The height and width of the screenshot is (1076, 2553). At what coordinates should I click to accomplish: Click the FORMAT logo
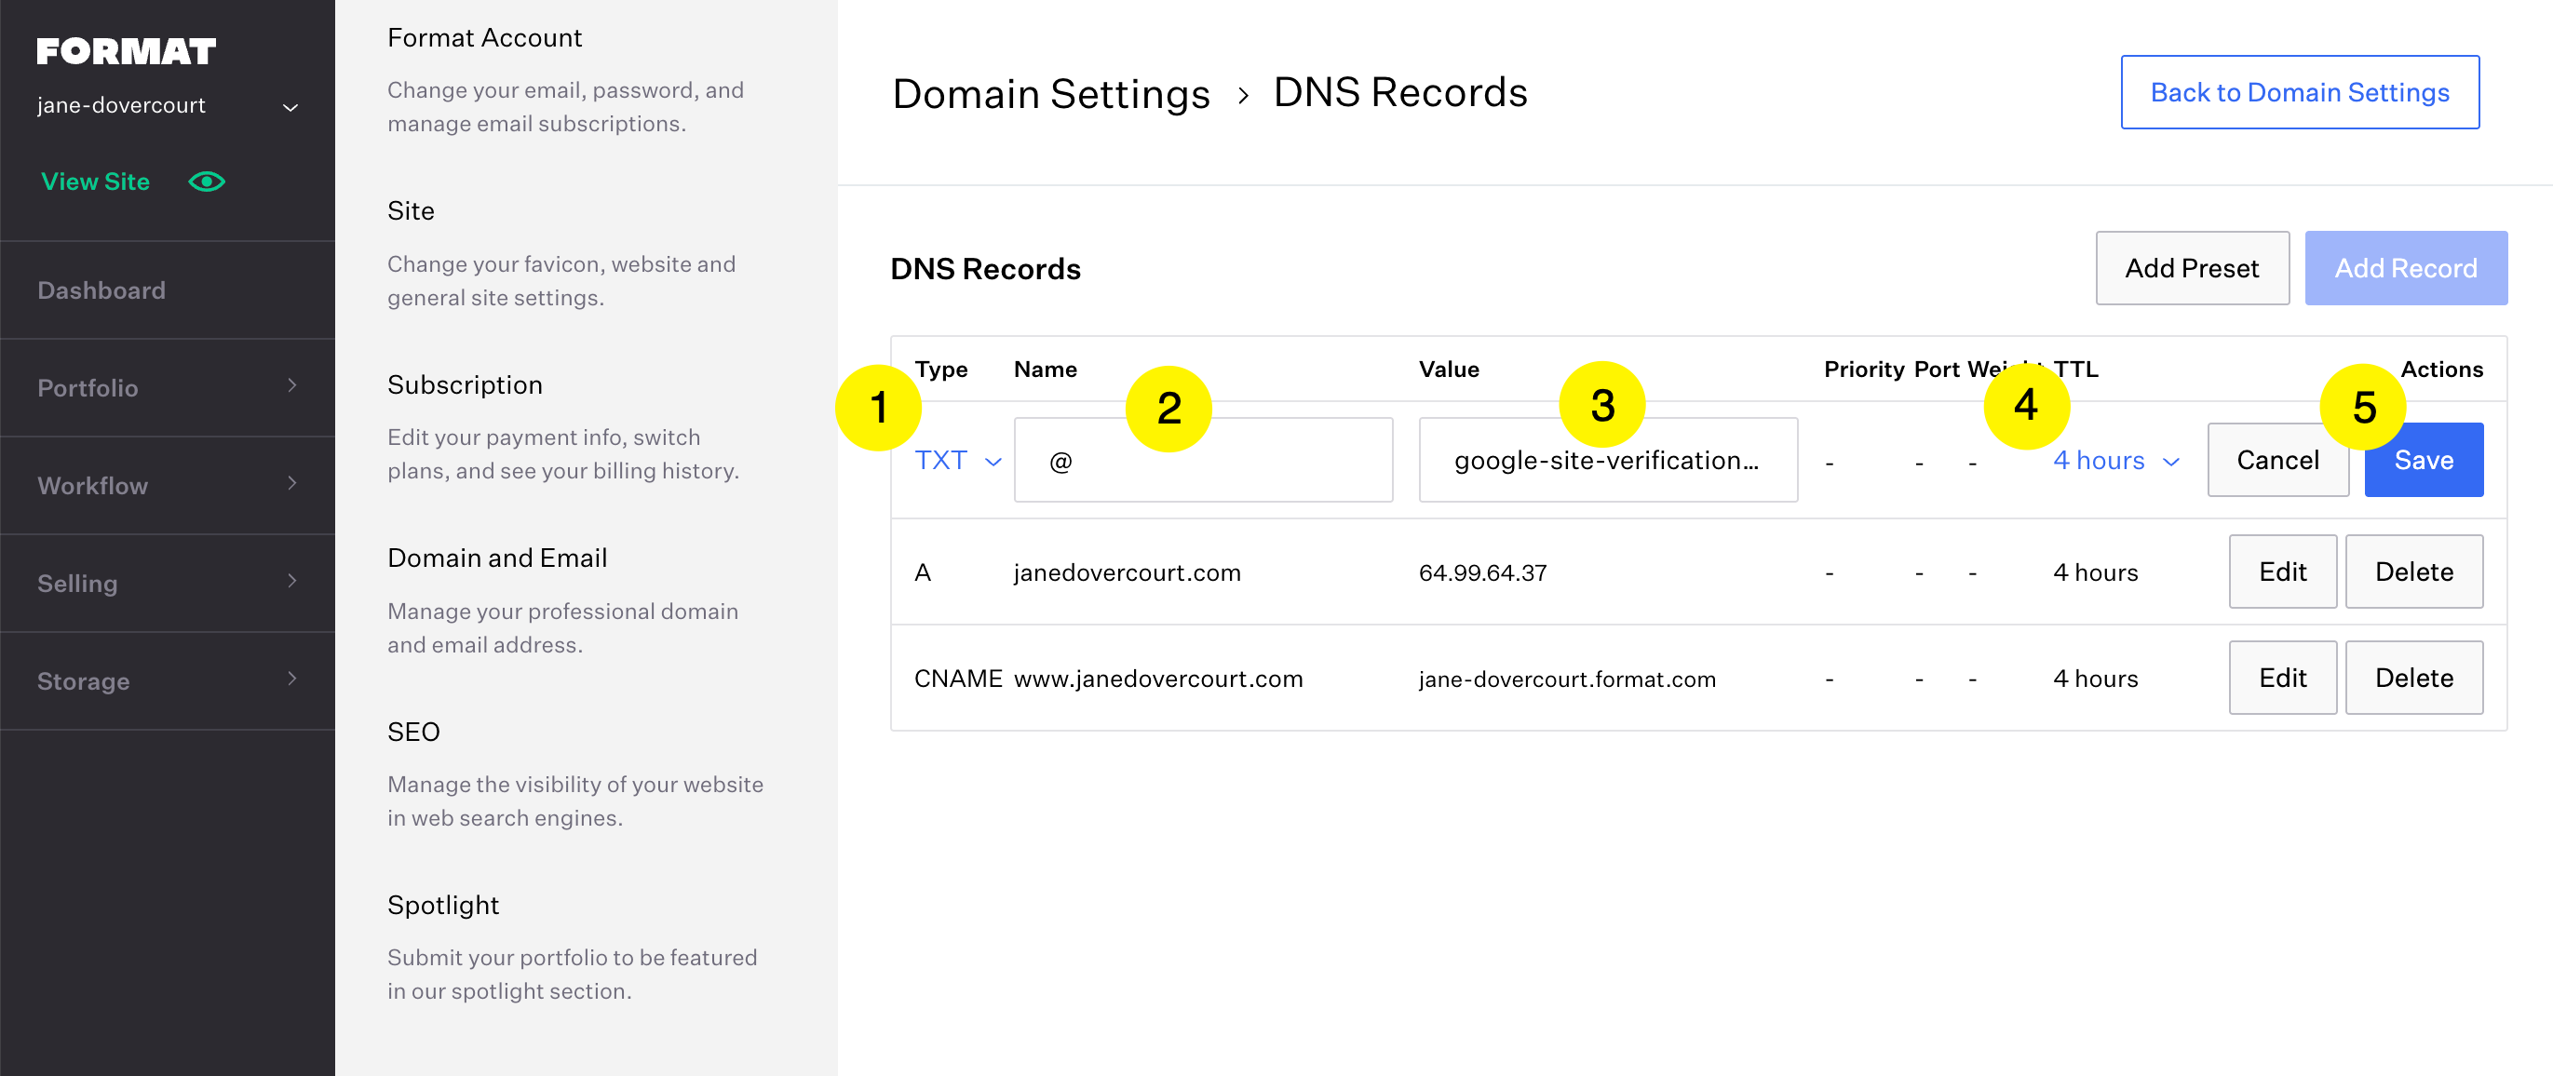pyautogui.click(x=126, y=51)
